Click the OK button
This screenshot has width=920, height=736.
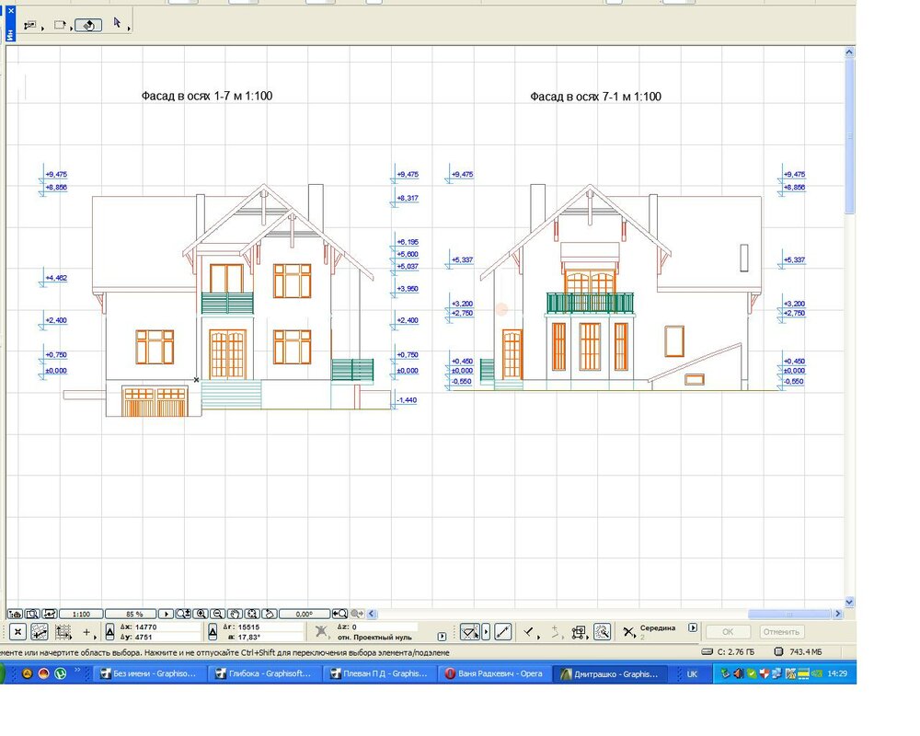click(x=727, y=632)
